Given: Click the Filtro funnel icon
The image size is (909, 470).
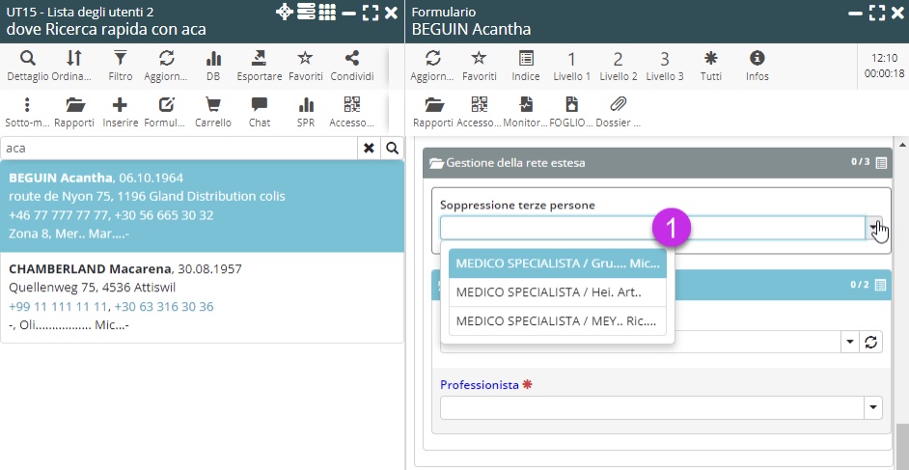Looking at the screenshot, I should (x=121, y=65).
